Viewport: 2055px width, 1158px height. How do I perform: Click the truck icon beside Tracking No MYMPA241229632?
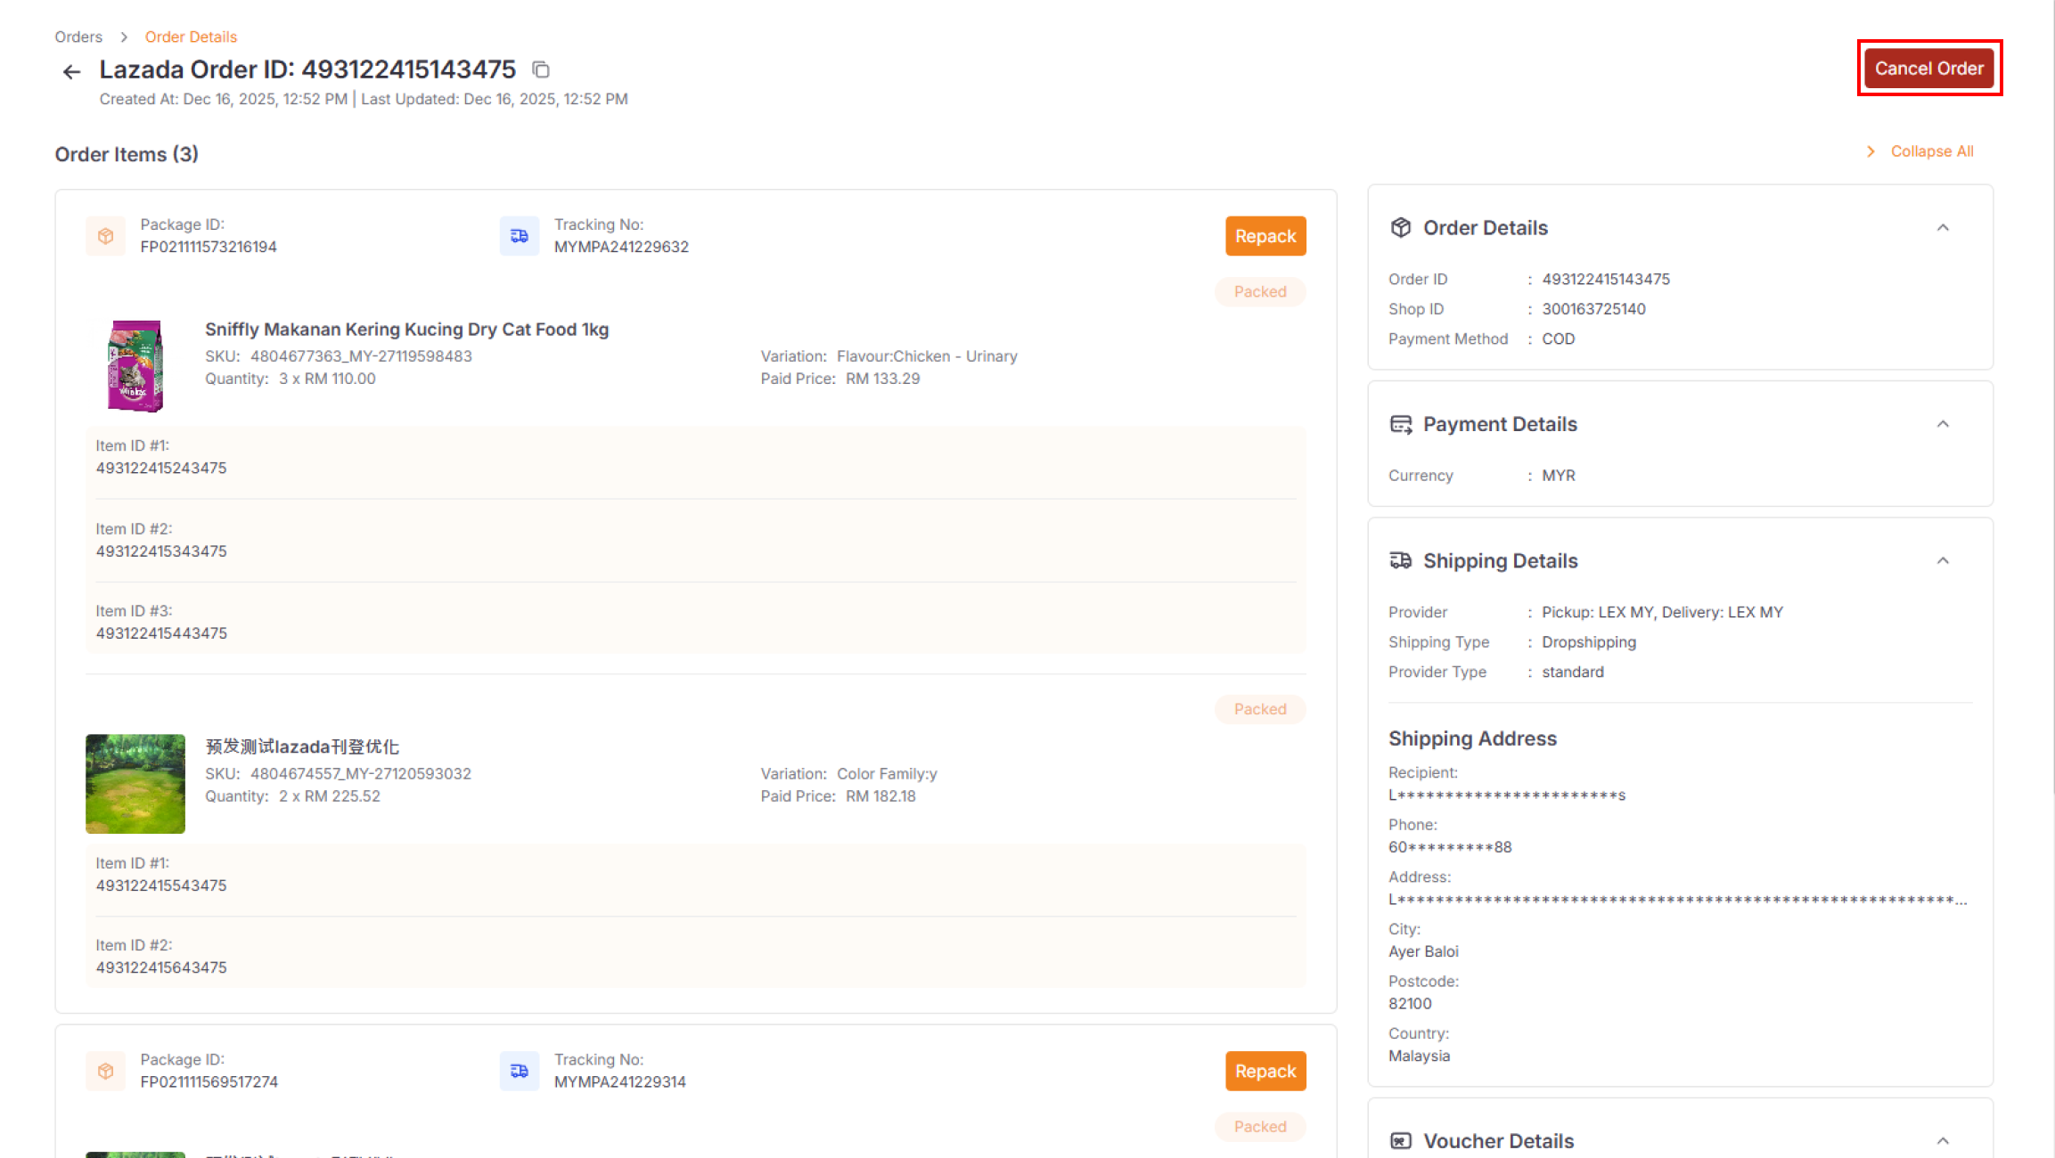coord(520,235)
